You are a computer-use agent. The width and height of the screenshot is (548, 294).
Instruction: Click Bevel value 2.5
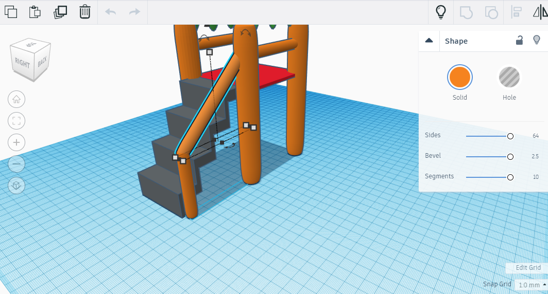(x=535, y=157)
